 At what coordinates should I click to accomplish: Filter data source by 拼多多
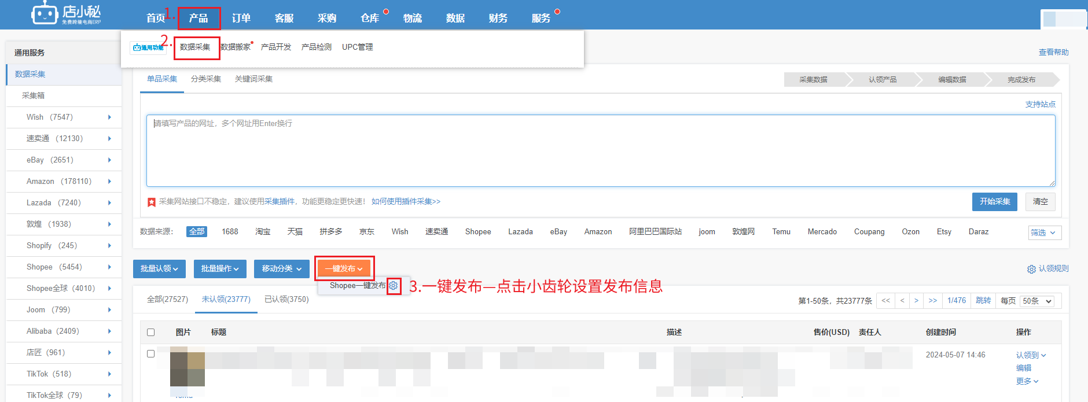tap(331, 232)
